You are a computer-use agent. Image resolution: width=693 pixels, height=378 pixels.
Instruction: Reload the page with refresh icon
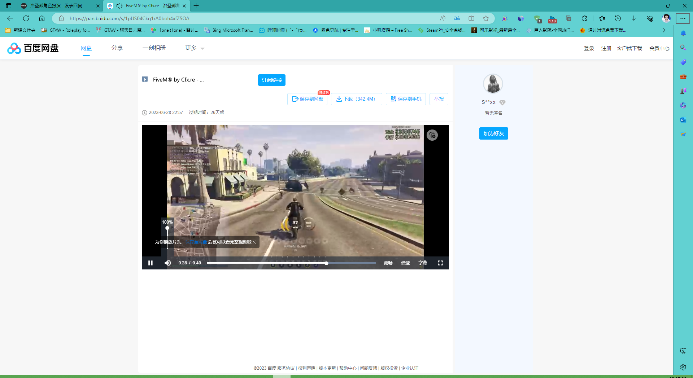click(x=26, y=18)
